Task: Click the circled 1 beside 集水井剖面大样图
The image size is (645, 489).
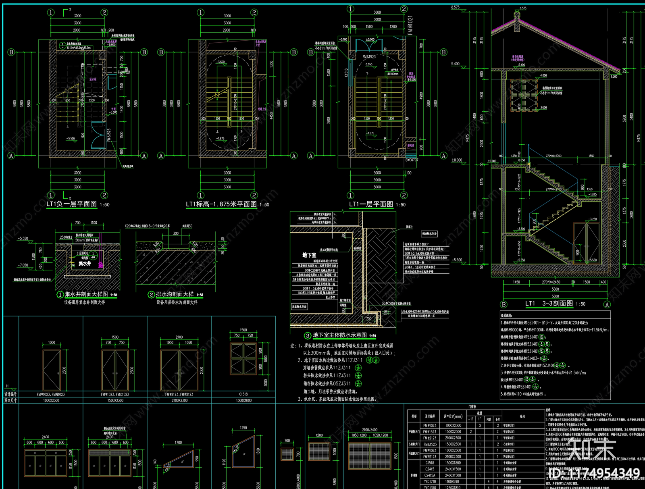Action: 60,295
